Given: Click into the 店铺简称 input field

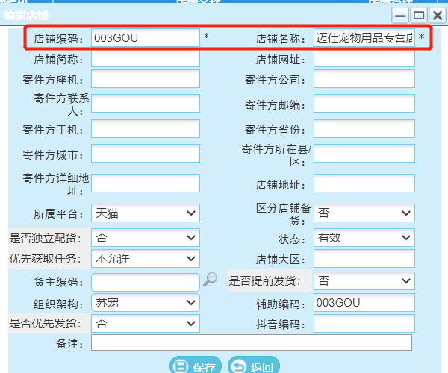Looking at the screenshot, I should (x=146, y=59).
